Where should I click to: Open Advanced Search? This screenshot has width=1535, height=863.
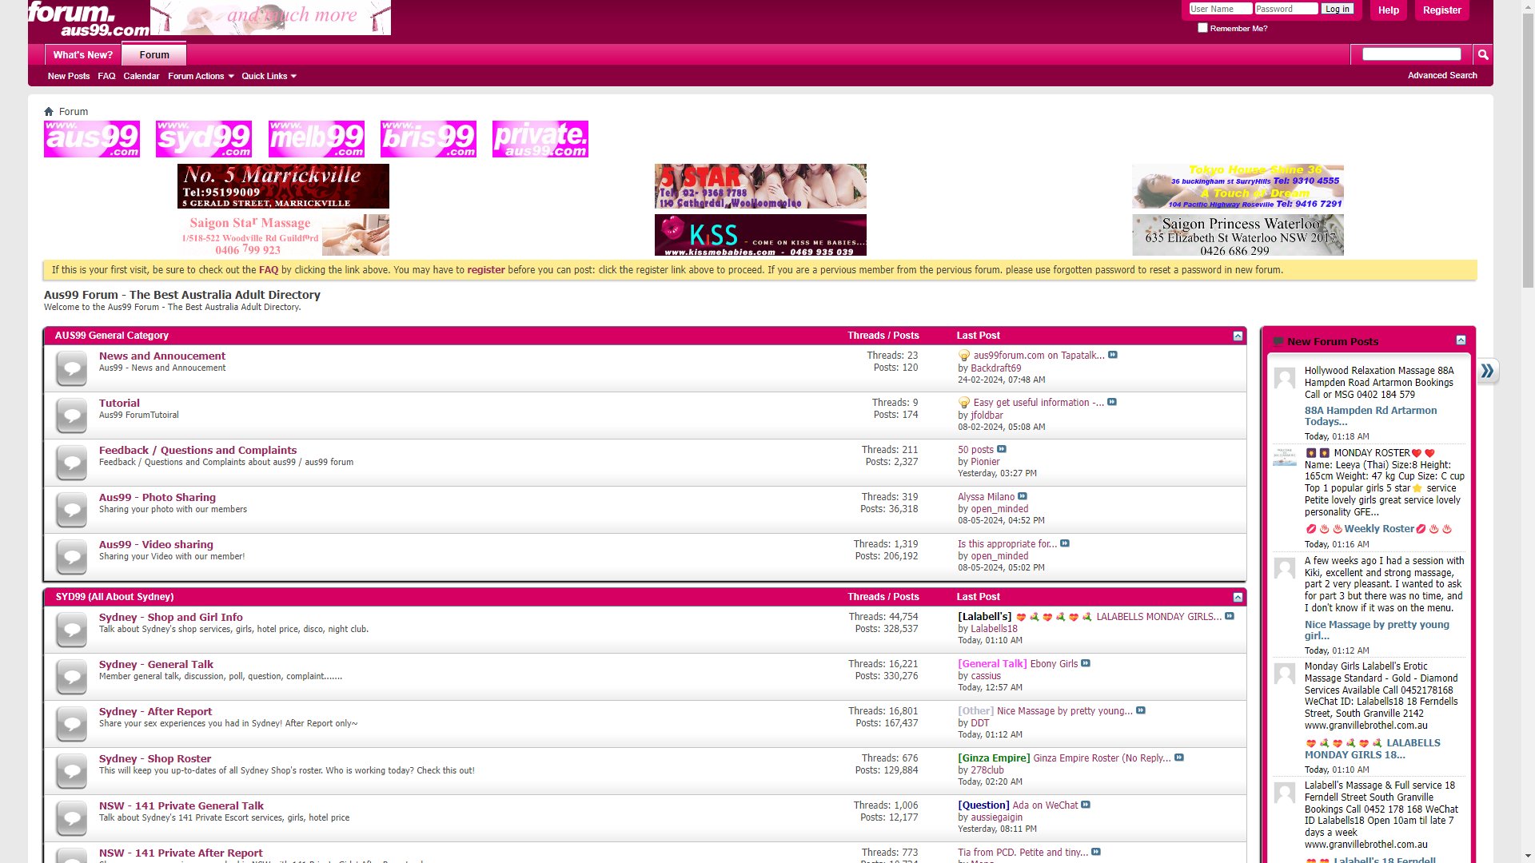coord(1442,74)
